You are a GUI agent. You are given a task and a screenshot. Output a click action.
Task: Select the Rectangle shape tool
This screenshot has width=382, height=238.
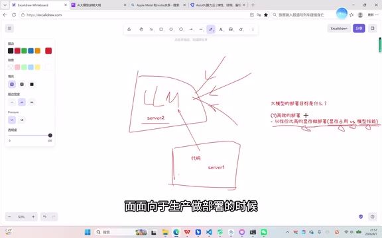tap(161, 29)
